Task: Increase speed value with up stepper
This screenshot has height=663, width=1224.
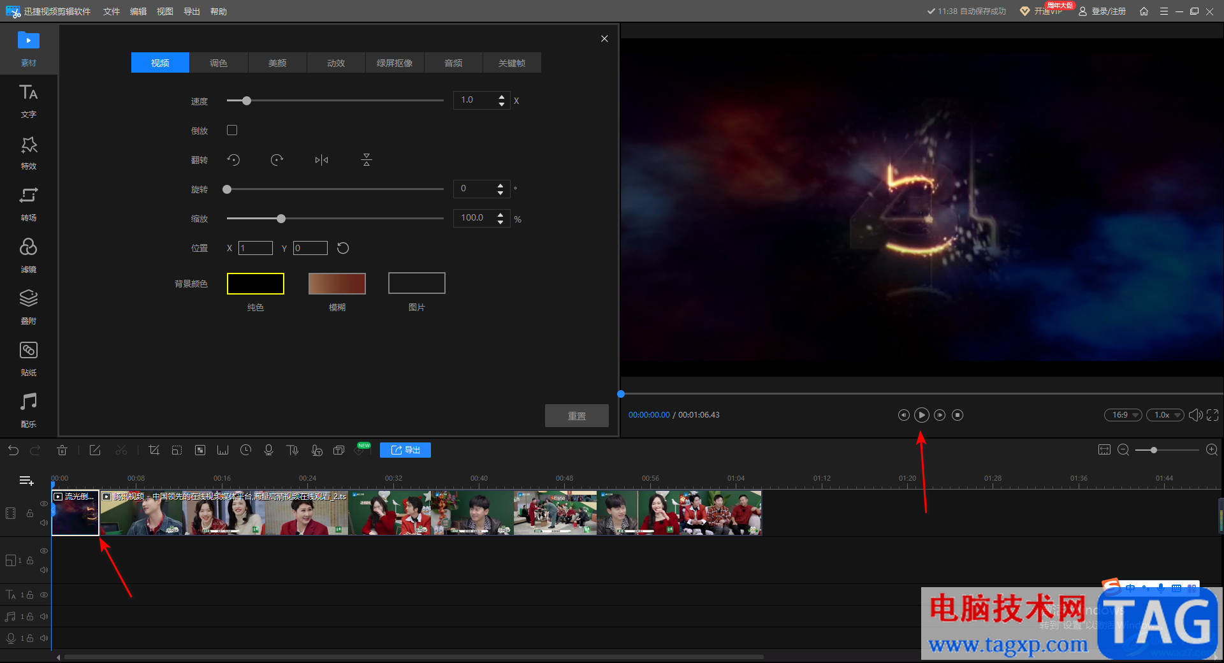Action: (502, 97)
